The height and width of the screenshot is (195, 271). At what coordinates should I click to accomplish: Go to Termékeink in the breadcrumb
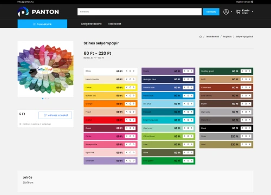click(x=212, y=36)
